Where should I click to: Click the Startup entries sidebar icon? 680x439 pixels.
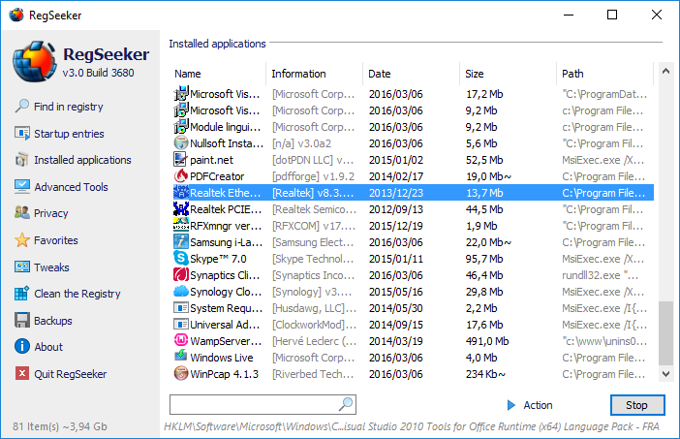pos(21,133)
